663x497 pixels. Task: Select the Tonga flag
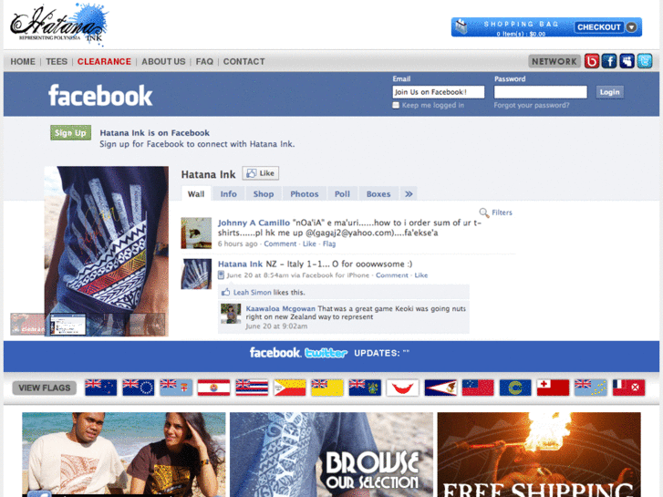tap(553, 388)
